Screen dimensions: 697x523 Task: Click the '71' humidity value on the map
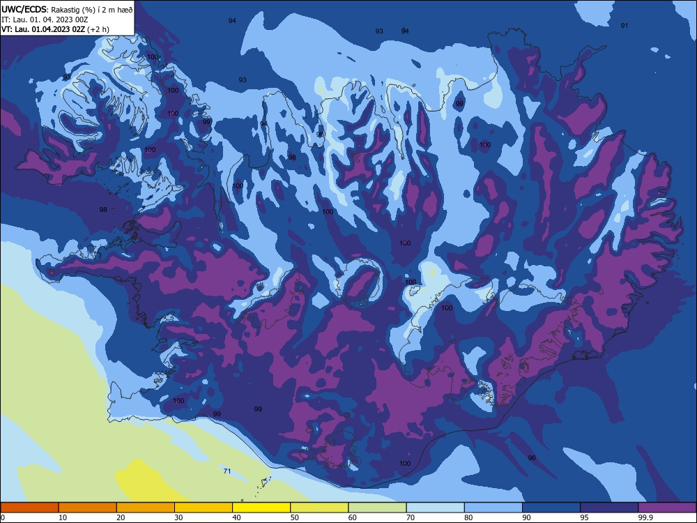point(227,471)
